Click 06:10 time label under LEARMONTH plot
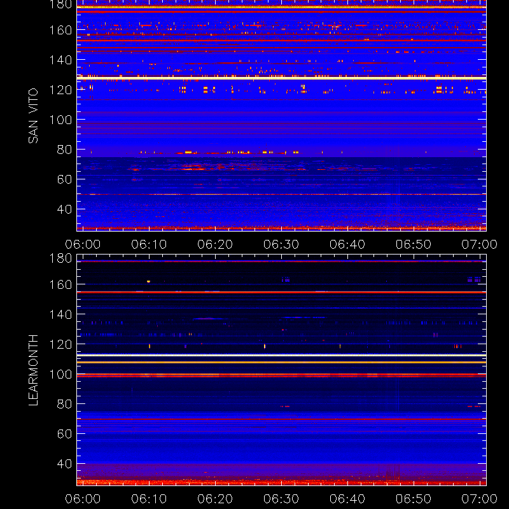This screenshot has width=509, height=509. (149, 499)
